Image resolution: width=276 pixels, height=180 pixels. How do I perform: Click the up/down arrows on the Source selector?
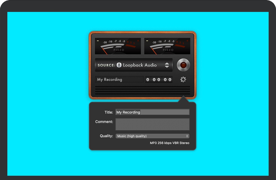point(167,65)
